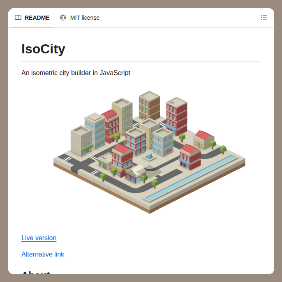Open the table of contents outline icon
Viewport: 282px width, 282px height.
point(264,18)
